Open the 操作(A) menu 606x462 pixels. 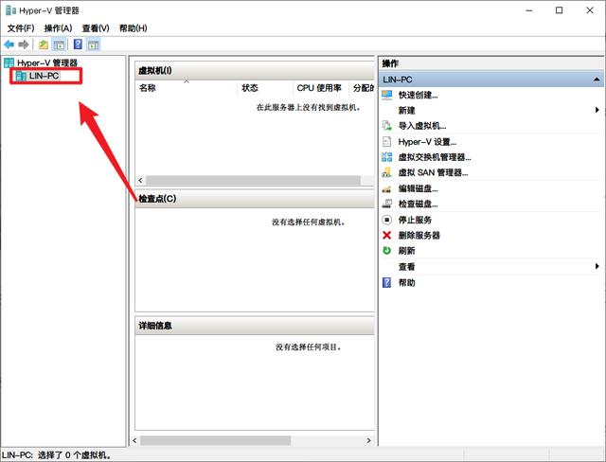[x=59, y=28]
